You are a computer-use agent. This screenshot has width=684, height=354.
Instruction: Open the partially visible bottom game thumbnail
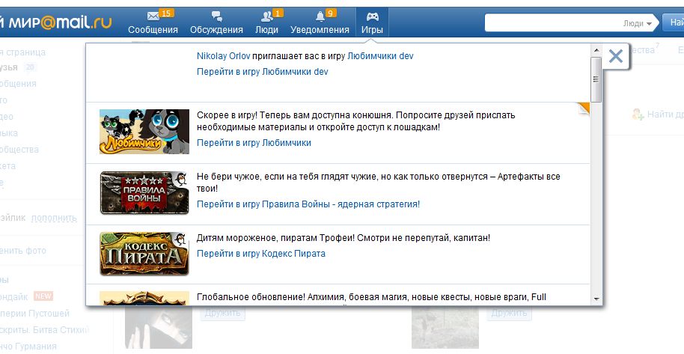[144, 298]
